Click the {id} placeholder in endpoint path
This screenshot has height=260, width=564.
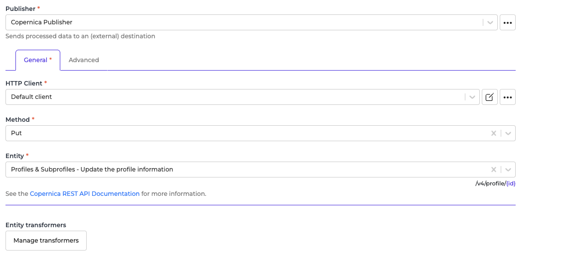coord(510,183)
